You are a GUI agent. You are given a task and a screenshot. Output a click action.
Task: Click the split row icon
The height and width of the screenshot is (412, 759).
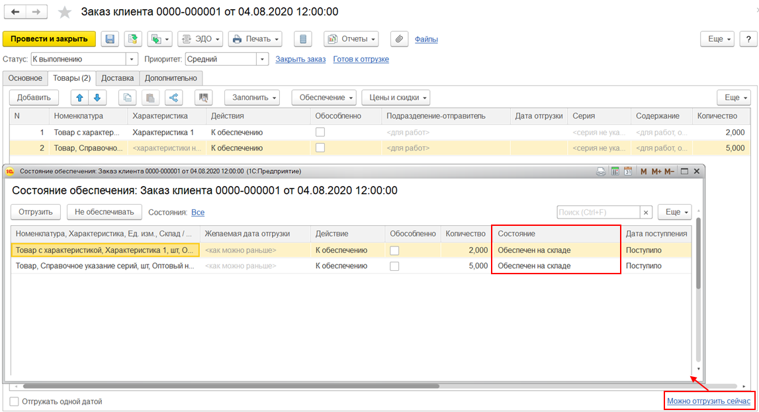[x=174, y=97]
